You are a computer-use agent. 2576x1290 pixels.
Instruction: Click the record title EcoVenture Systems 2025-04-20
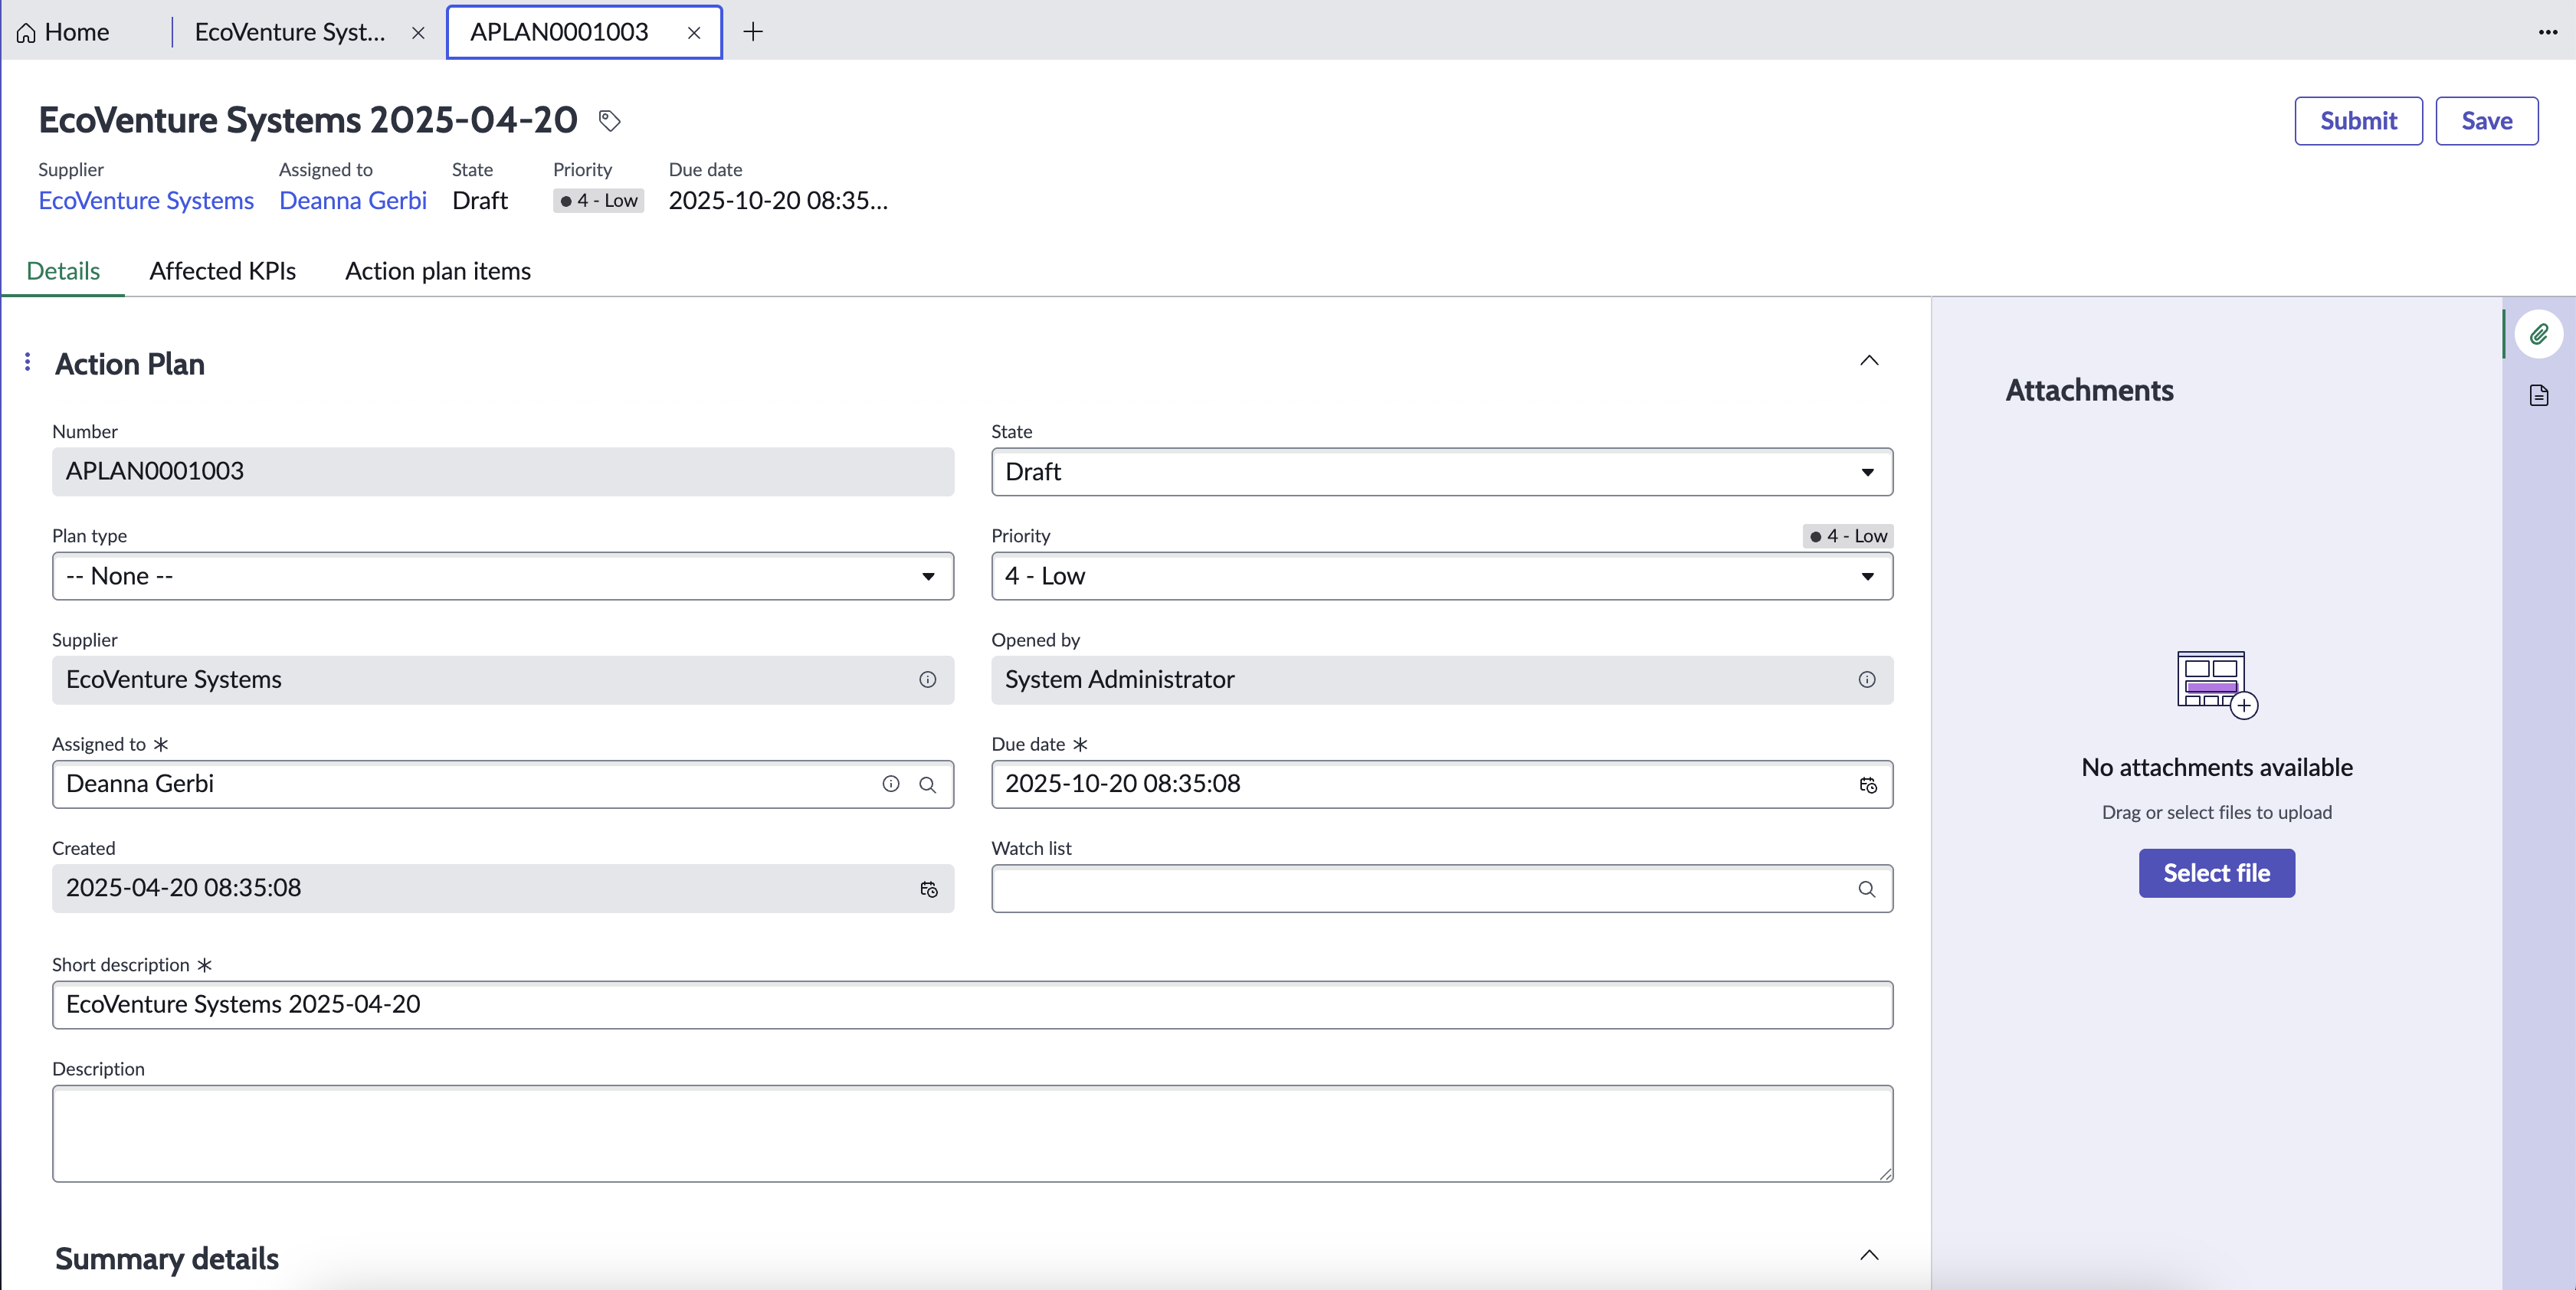tap(308, 120)
